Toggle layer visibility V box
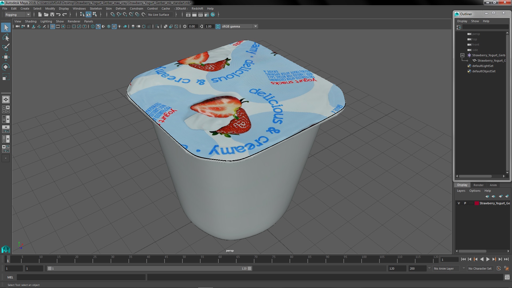Viewport: 512px width, 288px height. pos(459,203)
